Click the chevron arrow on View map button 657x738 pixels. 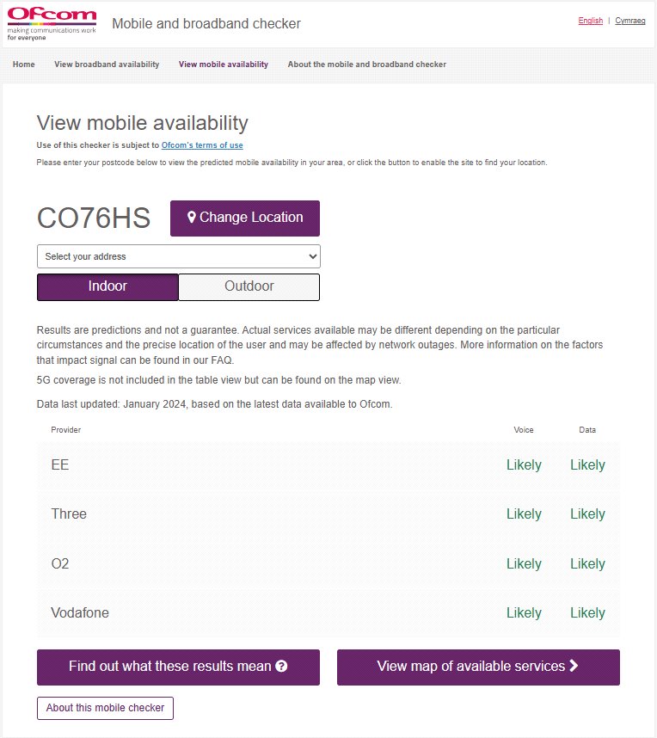(x=574, y=666)
